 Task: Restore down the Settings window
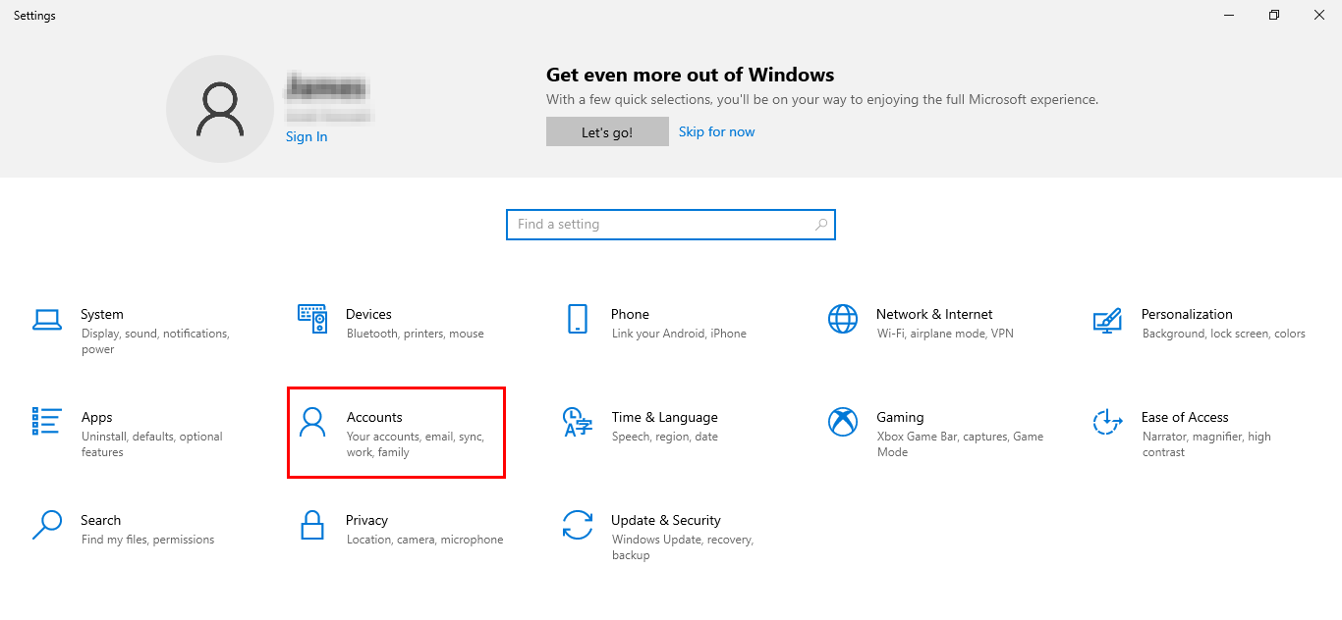[x=1274, y=15]
